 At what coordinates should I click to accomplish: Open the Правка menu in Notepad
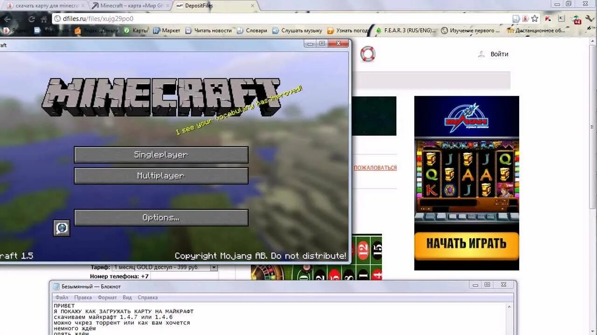(x=83, y=297)
